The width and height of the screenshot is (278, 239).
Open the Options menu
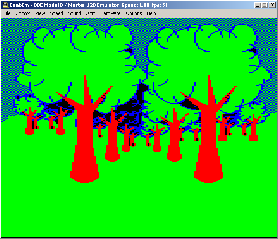pyautogui.click(x=134, y=13)
